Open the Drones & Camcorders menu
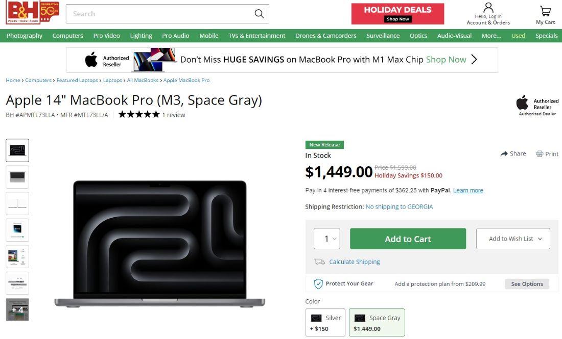562x339 pixels. pyautogui.click(x=326, y=36)
